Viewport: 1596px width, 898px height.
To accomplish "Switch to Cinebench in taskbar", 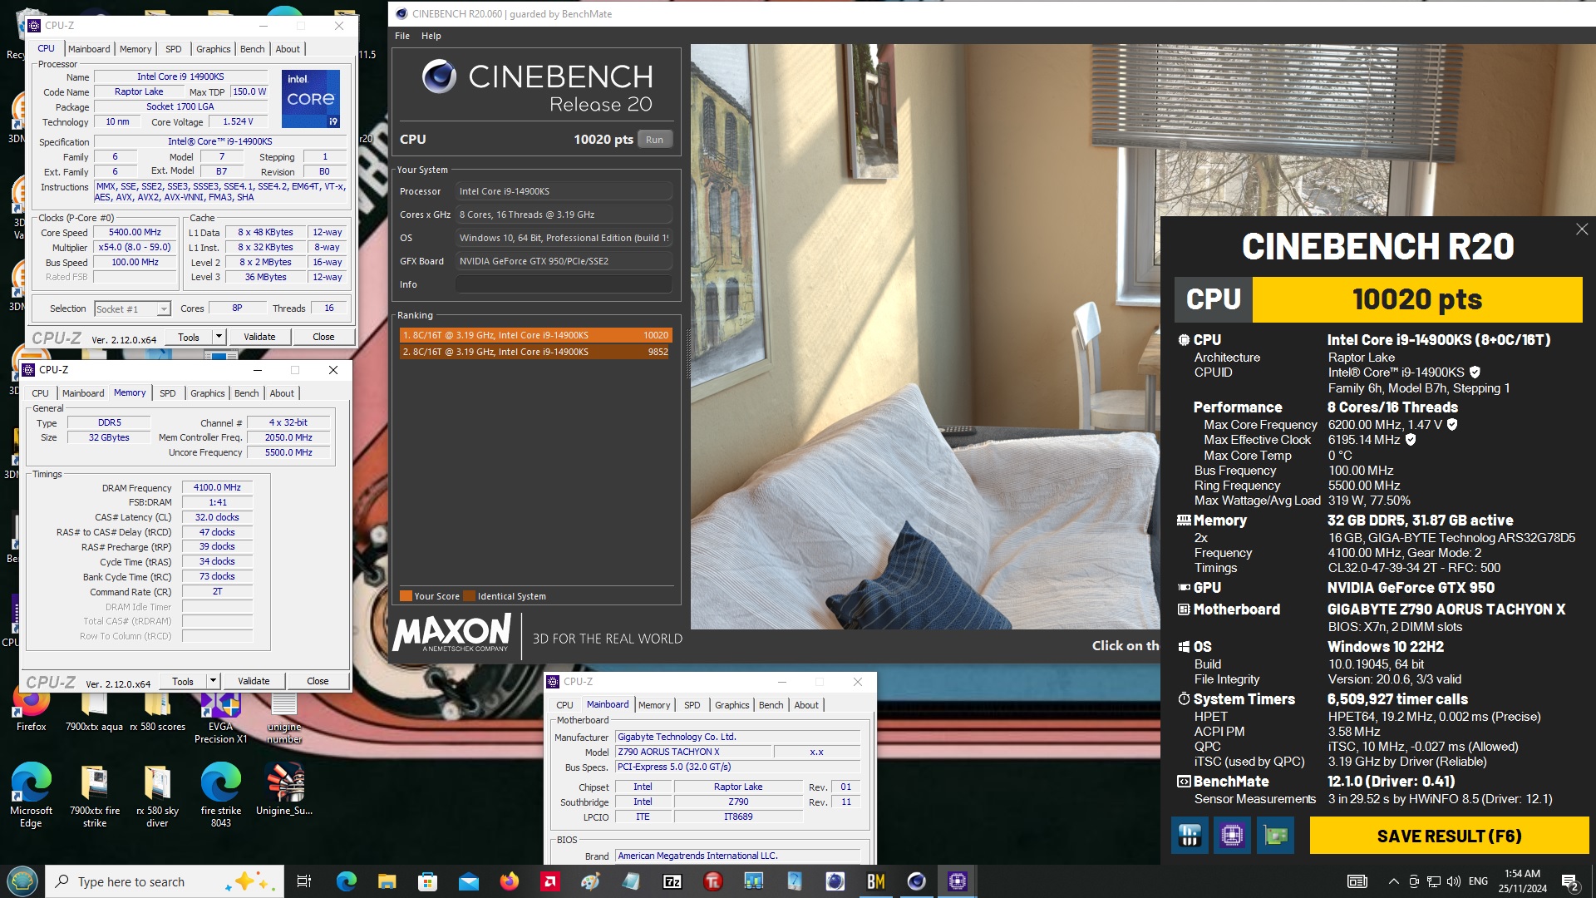I will tap(916, 881).
